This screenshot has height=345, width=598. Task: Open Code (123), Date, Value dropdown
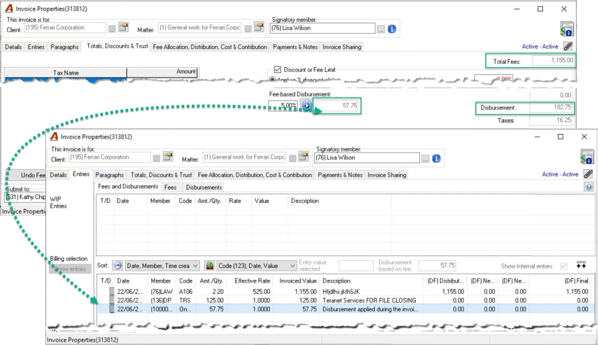(x=256, y=265)
